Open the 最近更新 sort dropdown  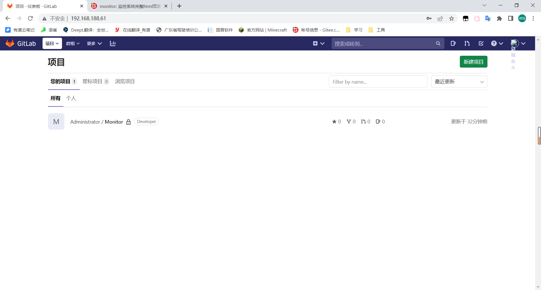459,81
